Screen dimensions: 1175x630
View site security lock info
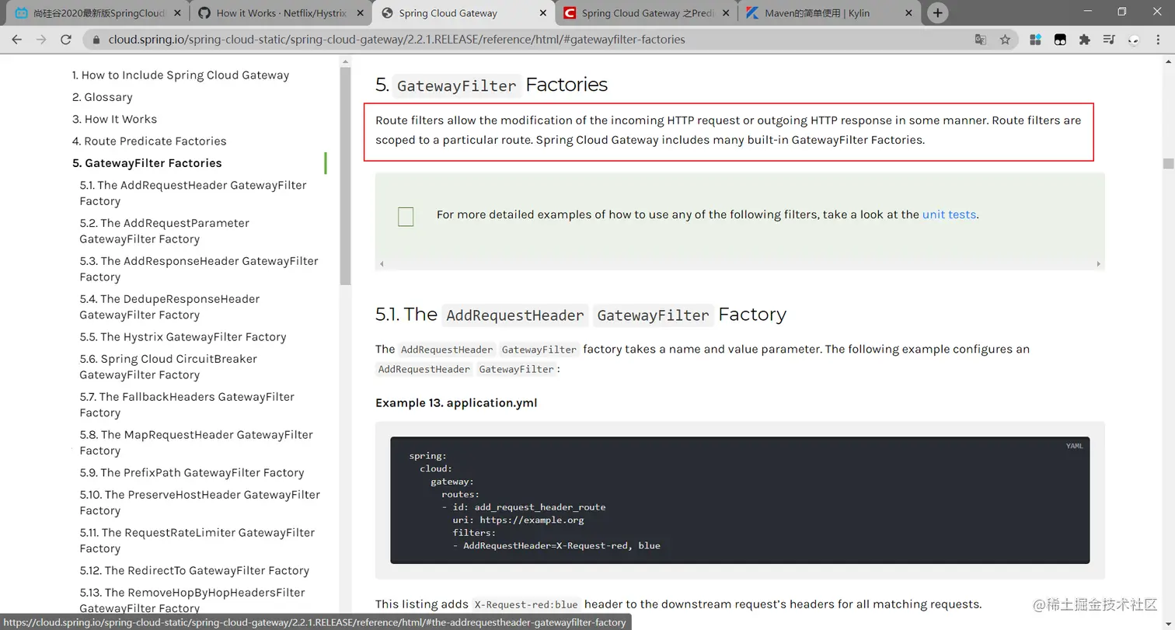(x=96, y=40)
